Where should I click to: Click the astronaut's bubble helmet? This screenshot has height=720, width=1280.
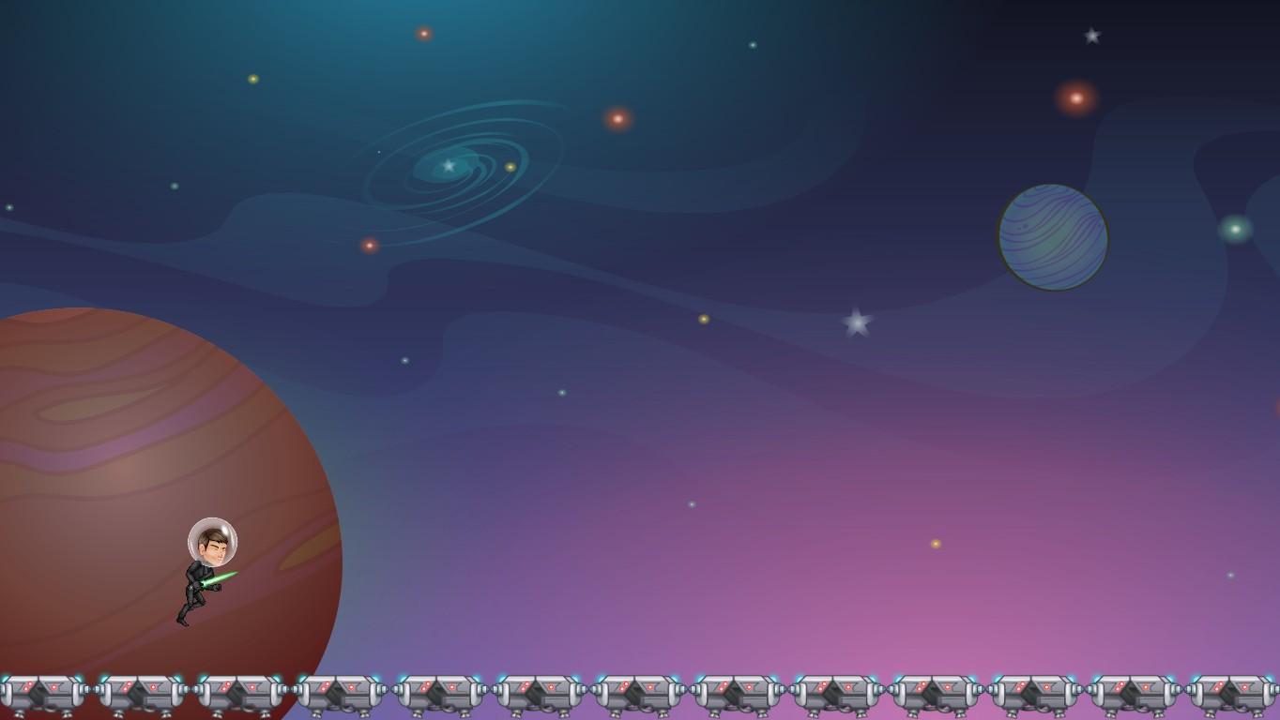click(x=212, y=541)
